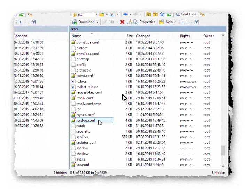Open the New dropdown arrow

click(x=175, y=22)
